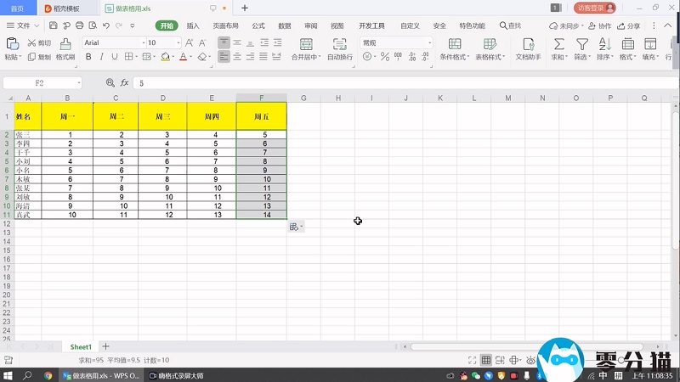This screenshot has width=680, height=382.
Task: Click the Filter (筛选) funnel icon
Action: pos(581,43)
